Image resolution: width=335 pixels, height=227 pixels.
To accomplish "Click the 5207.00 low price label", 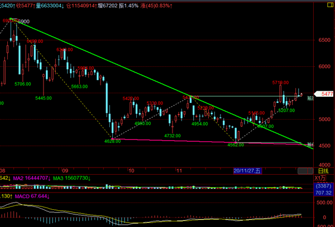I will (x=286, y=110).
